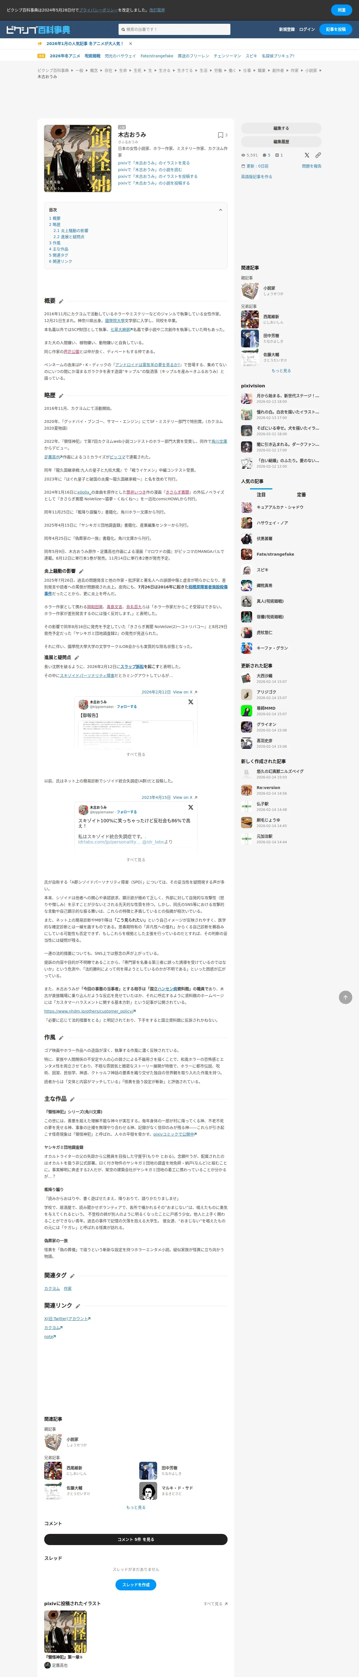Expand 【御報告】 tweet with すべて見る
This screenshot has height=1677, width=359.
[136, 755]
